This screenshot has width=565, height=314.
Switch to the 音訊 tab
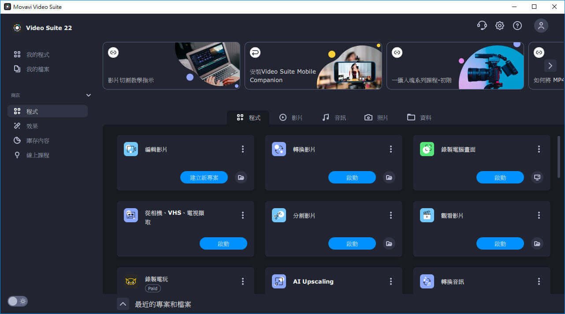pyautogui.click(x=334, y=118)
